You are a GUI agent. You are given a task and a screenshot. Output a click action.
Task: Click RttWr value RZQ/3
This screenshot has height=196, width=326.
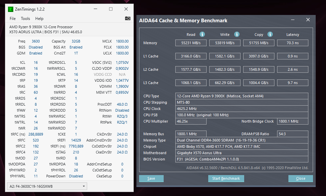(x=122, y=116)
